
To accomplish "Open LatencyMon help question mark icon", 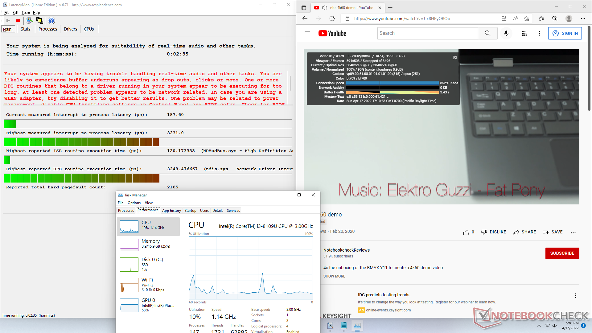I will click(x=51, y=21).
